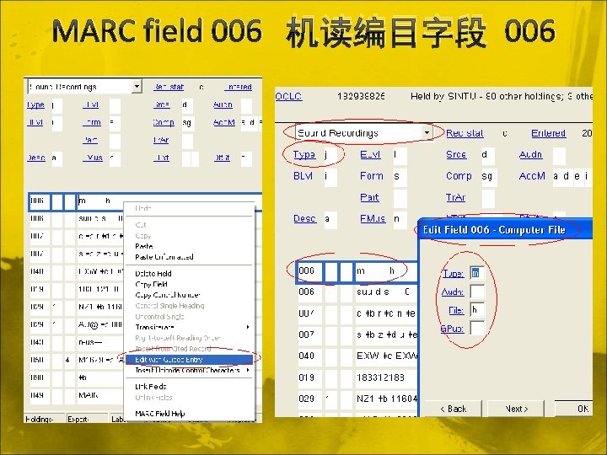Click the Back button in dialog
This screenshot has width=607, height=455.
coord(454,409)
